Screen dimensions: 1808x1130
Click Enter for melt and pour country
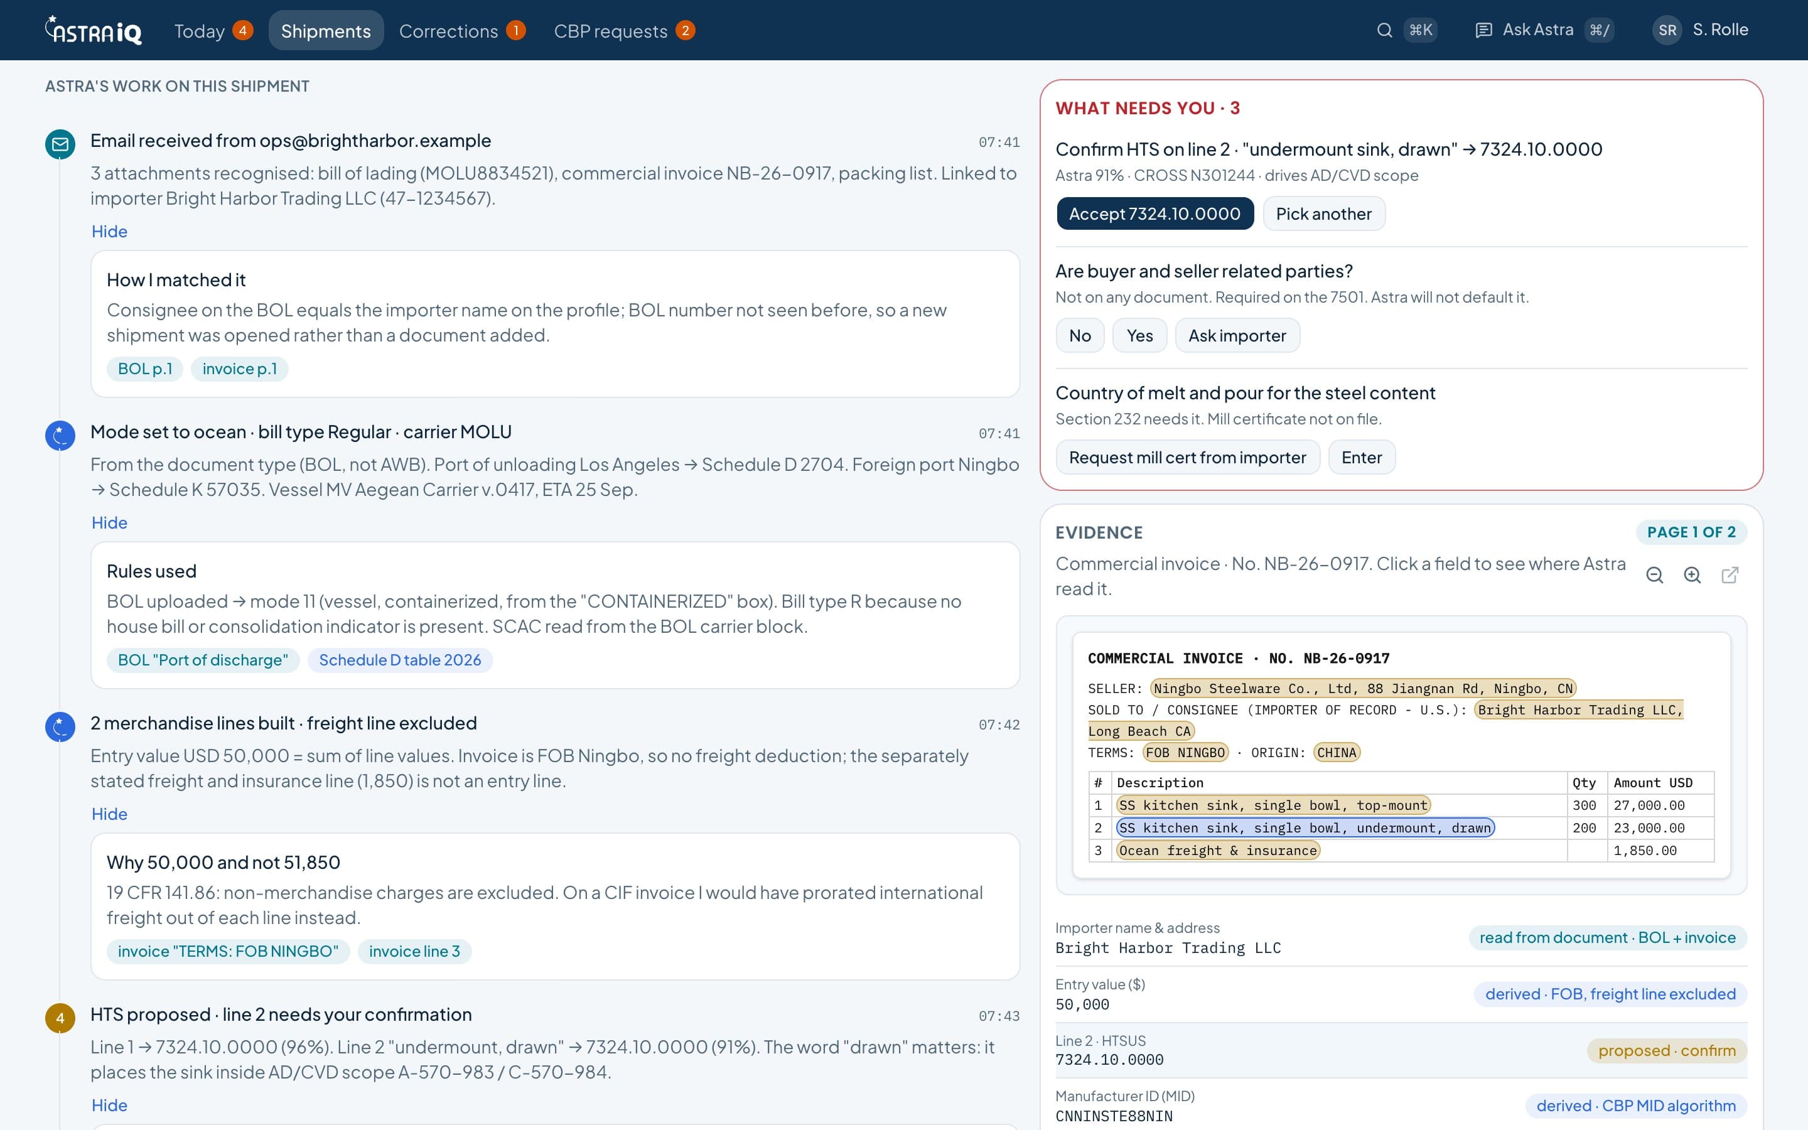pyautogui.click(x=1361, y=458)
